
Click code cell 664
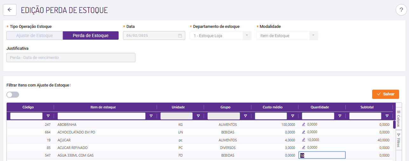click(x=48, y=132)
